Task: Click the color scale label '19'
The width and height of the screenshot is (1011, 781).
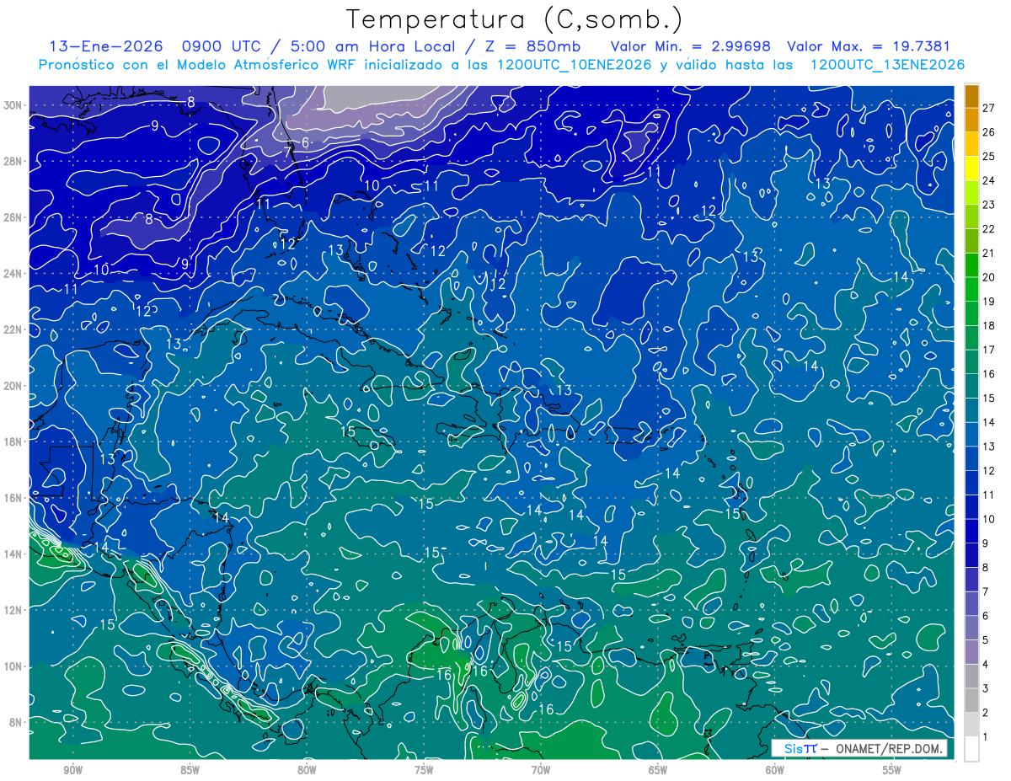Action: coord(989,301)
